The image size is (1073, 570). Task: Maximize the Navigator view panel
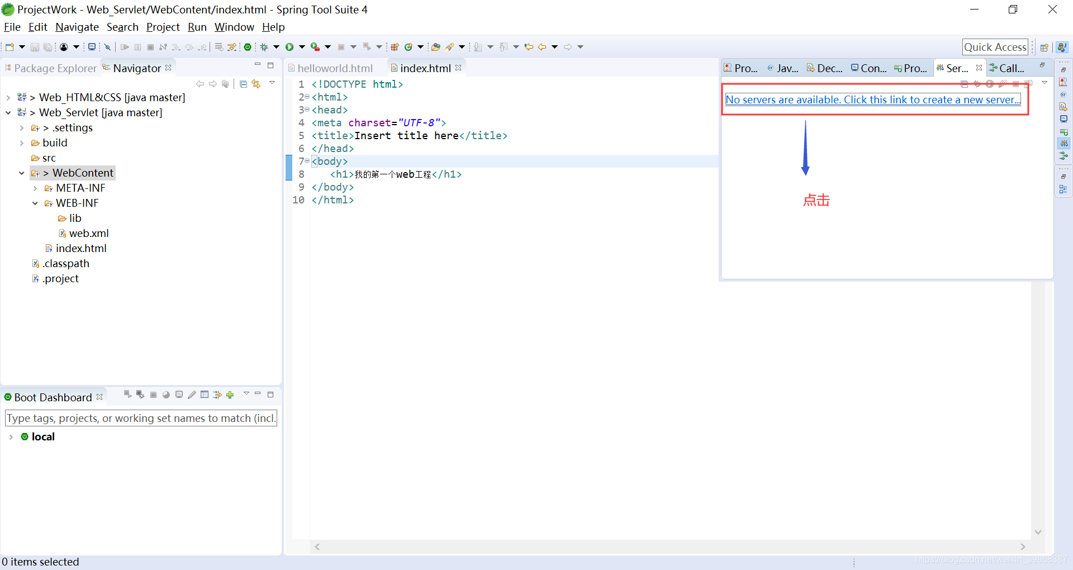(x=270, y=65)
